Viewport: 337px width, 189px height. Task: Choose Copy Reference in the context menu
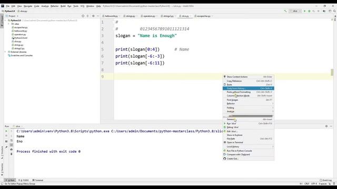point(248,81)
